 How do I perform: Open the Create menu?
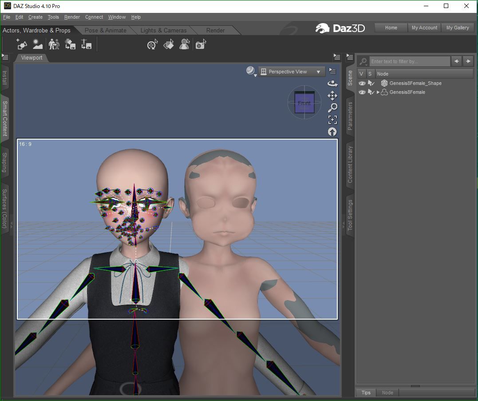point(36,17)
